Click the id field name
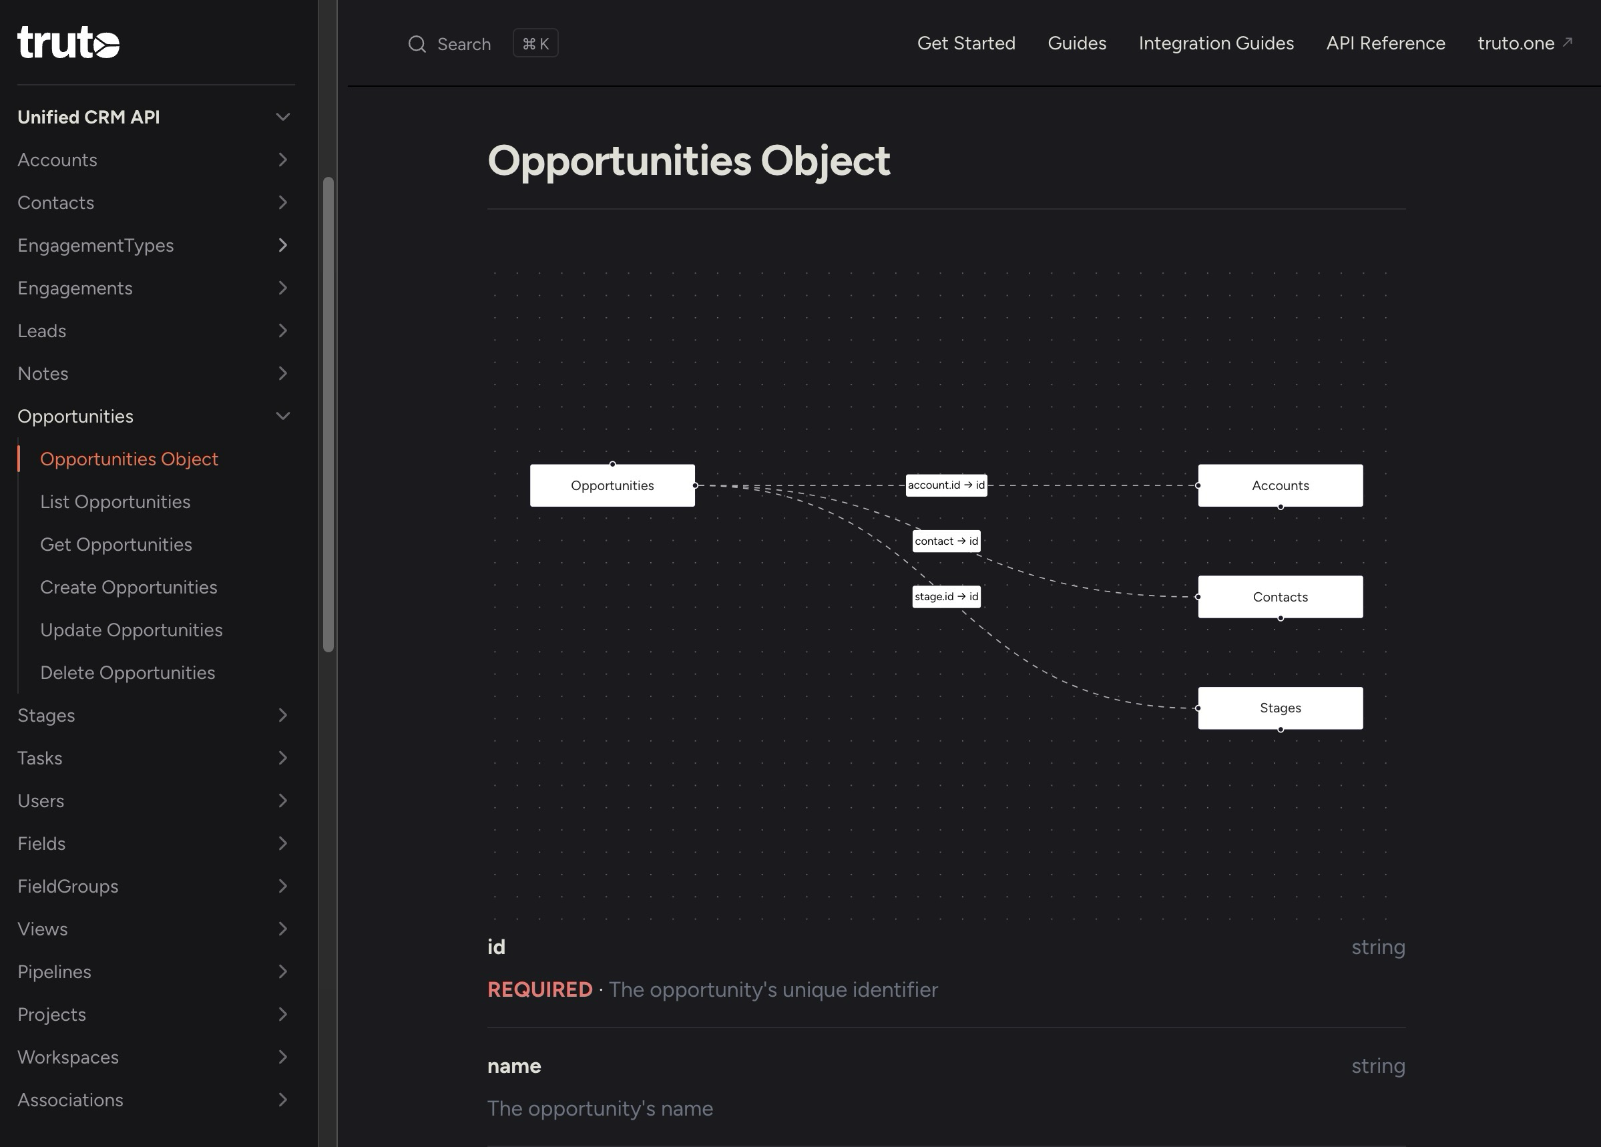This screenshot has width=1601, height=1147. [x=496, y=947]
